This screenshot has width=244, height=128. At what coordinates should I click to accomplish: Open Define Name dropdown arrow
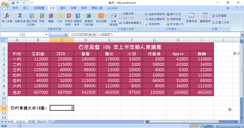tap(135, 14)
